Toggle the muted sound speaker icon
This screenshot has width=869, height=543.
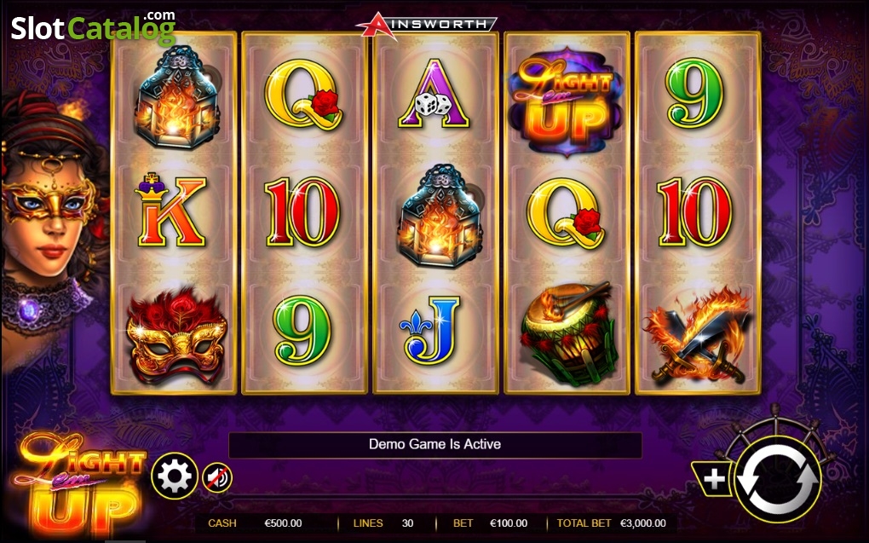coord(216,477)
